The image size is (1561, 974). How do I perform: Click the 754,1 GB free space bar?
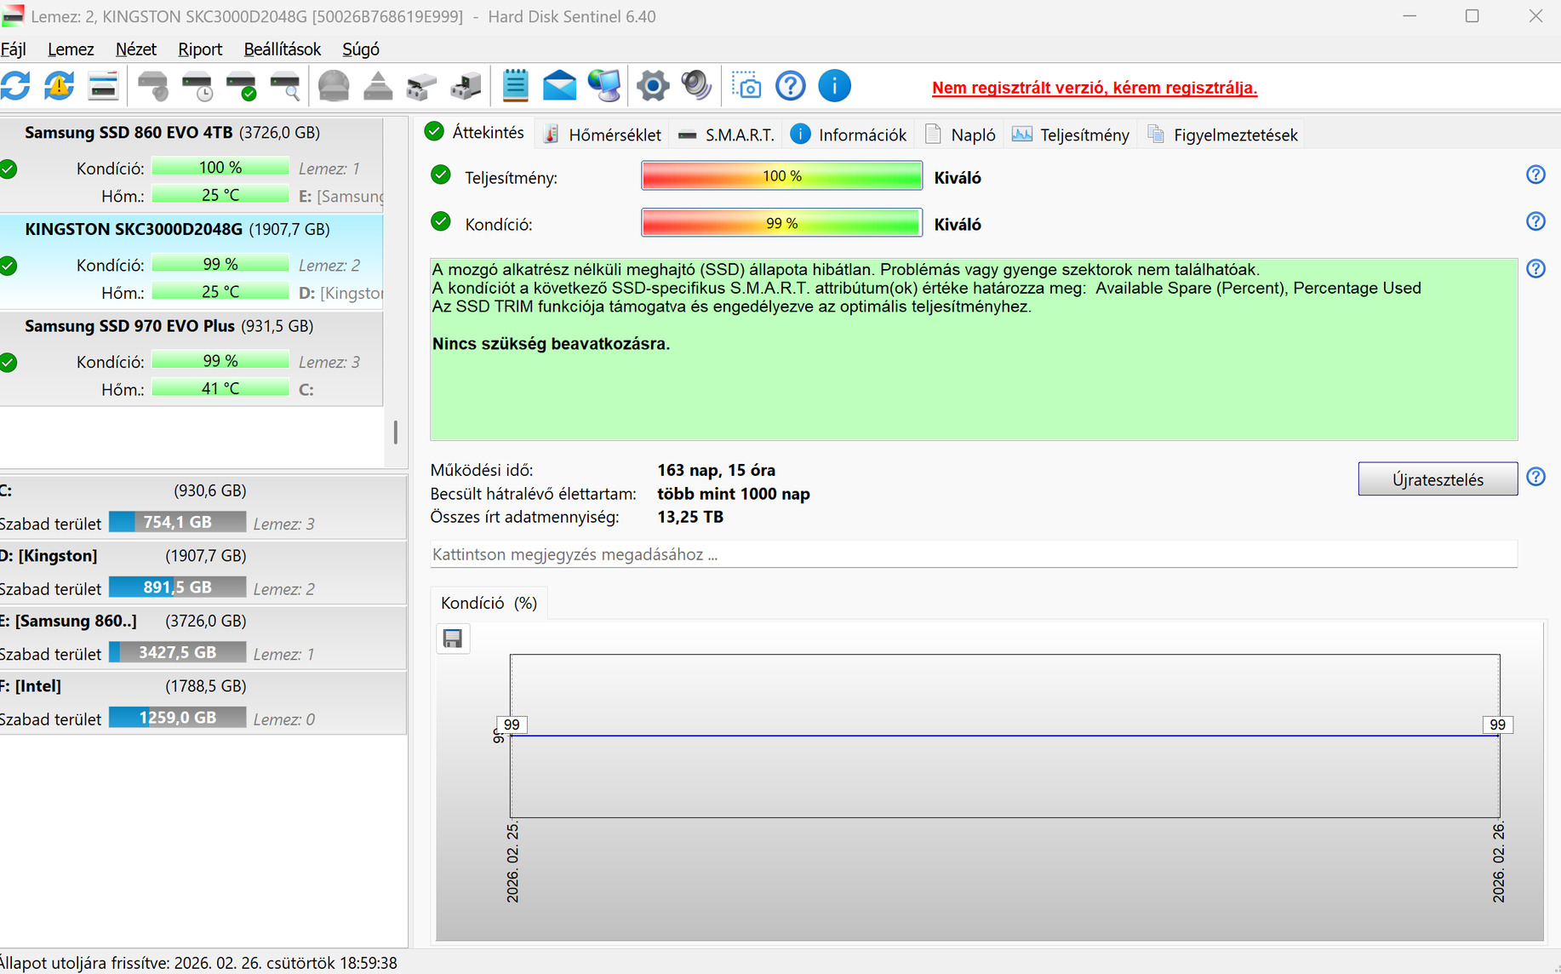pos(177,522)
